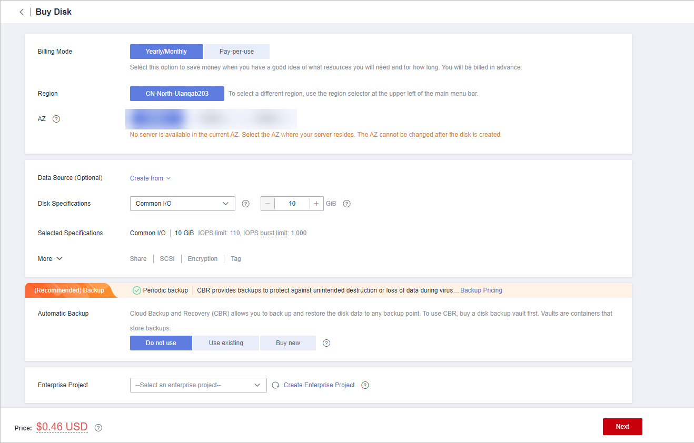
Task: Expand the Create from data source menu
Action: click(150, 178)
